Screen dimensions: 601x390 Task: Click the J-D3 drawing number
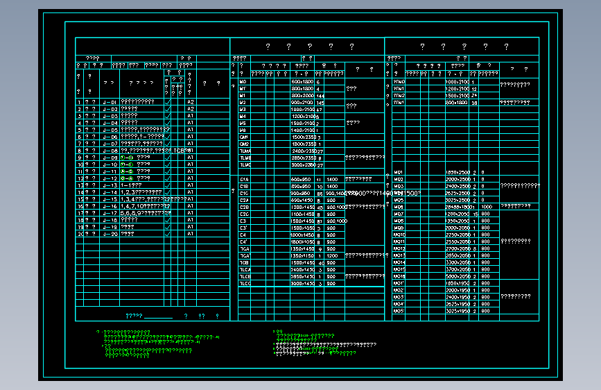tap(110, 117)
